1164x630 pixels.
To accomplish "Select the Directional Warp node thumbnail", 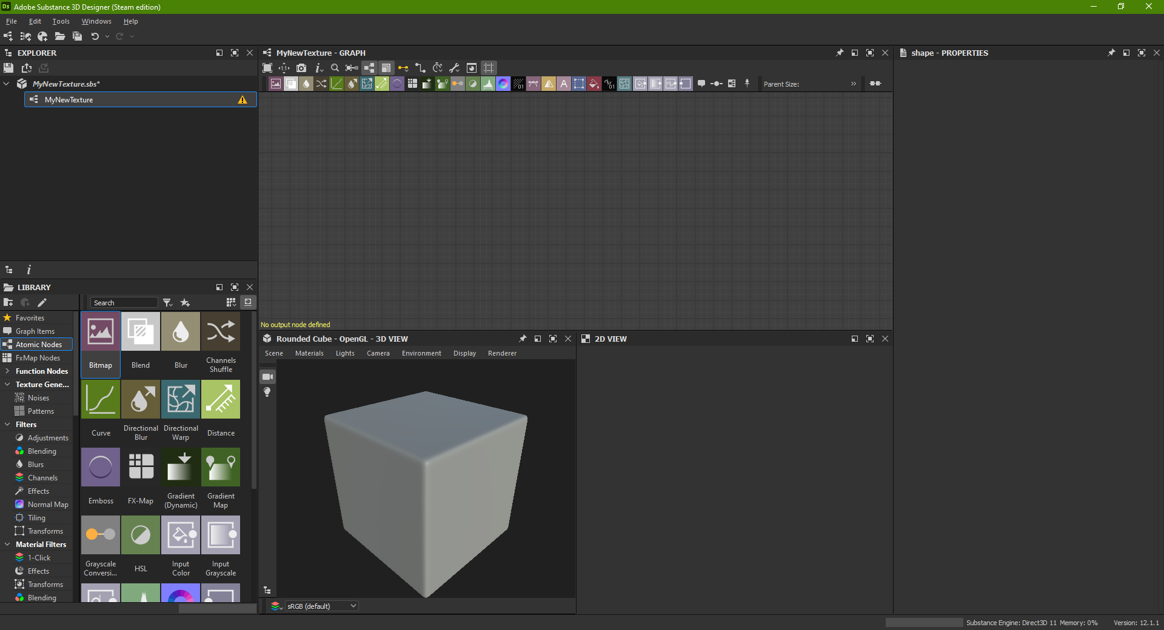I will (x=181, y=412).
